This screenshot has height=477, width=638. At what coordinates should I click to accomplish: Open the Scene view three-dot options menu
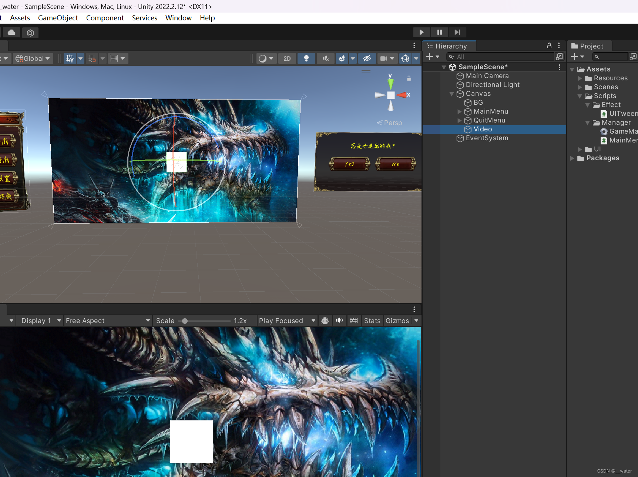[414, 46]
